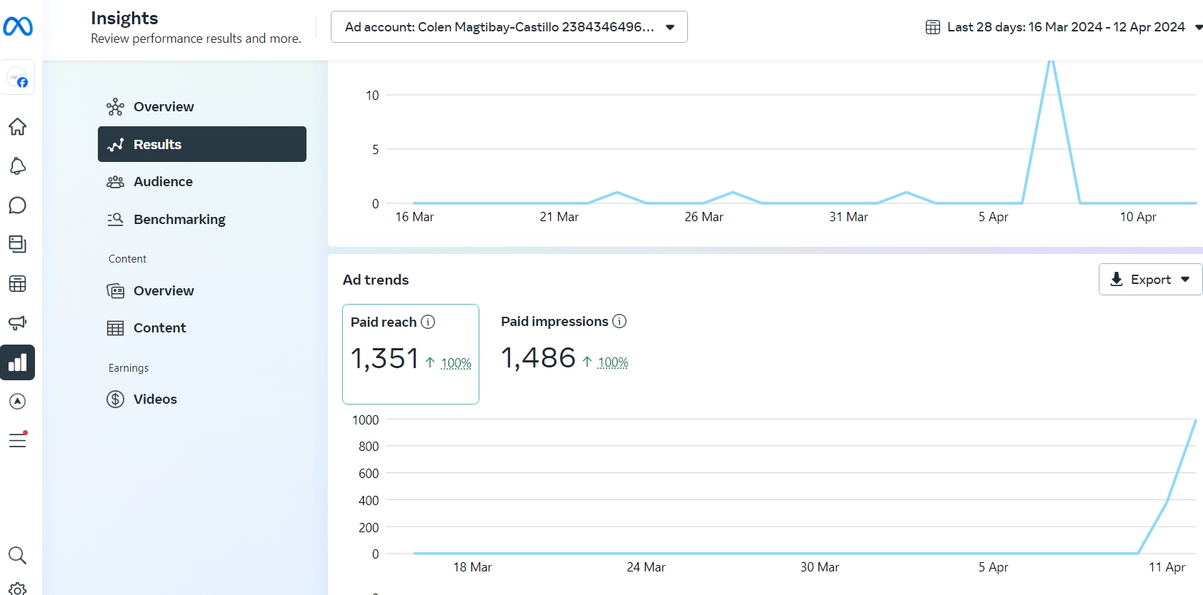Open the Overview insights tab
Viewport: 1203px width, 595px height.
point(202,106)
